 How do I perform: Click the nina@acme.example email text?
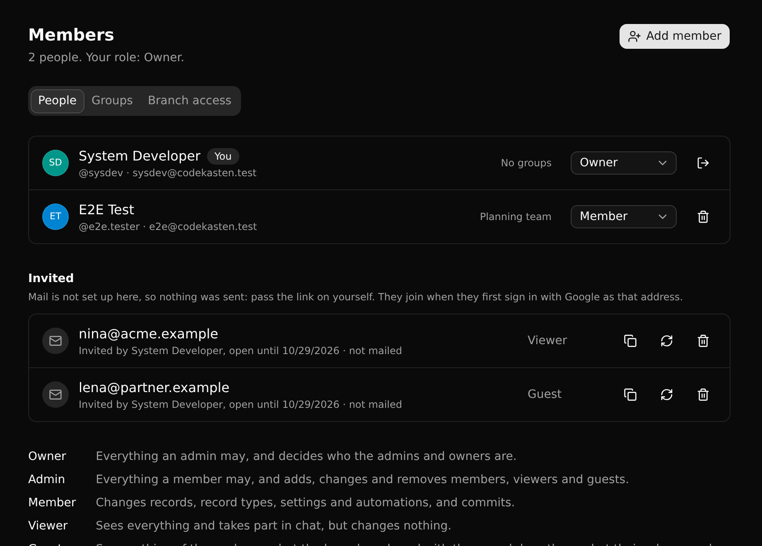point(148,334)
